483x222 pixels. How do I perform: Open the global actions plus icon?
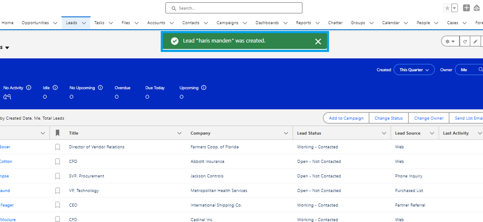pyautogui.click(x=466, y=7)
